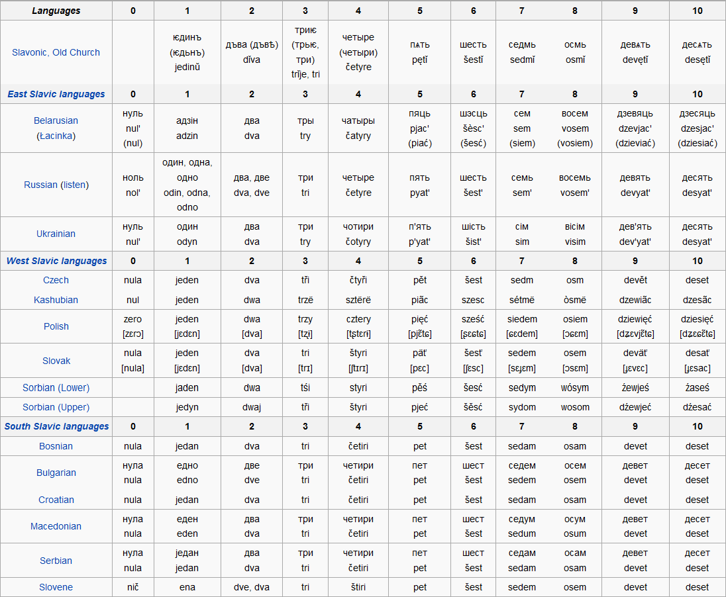Open the Slovak language article
Screen dimensions: 726x597
(56, 360)
